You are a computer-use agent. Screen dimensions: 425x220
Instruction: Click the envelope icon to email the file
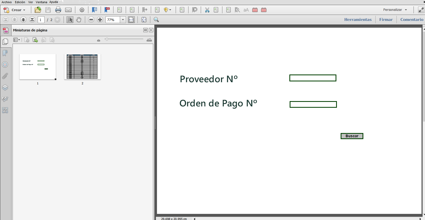pyautogui.click(x=68, y=10)
